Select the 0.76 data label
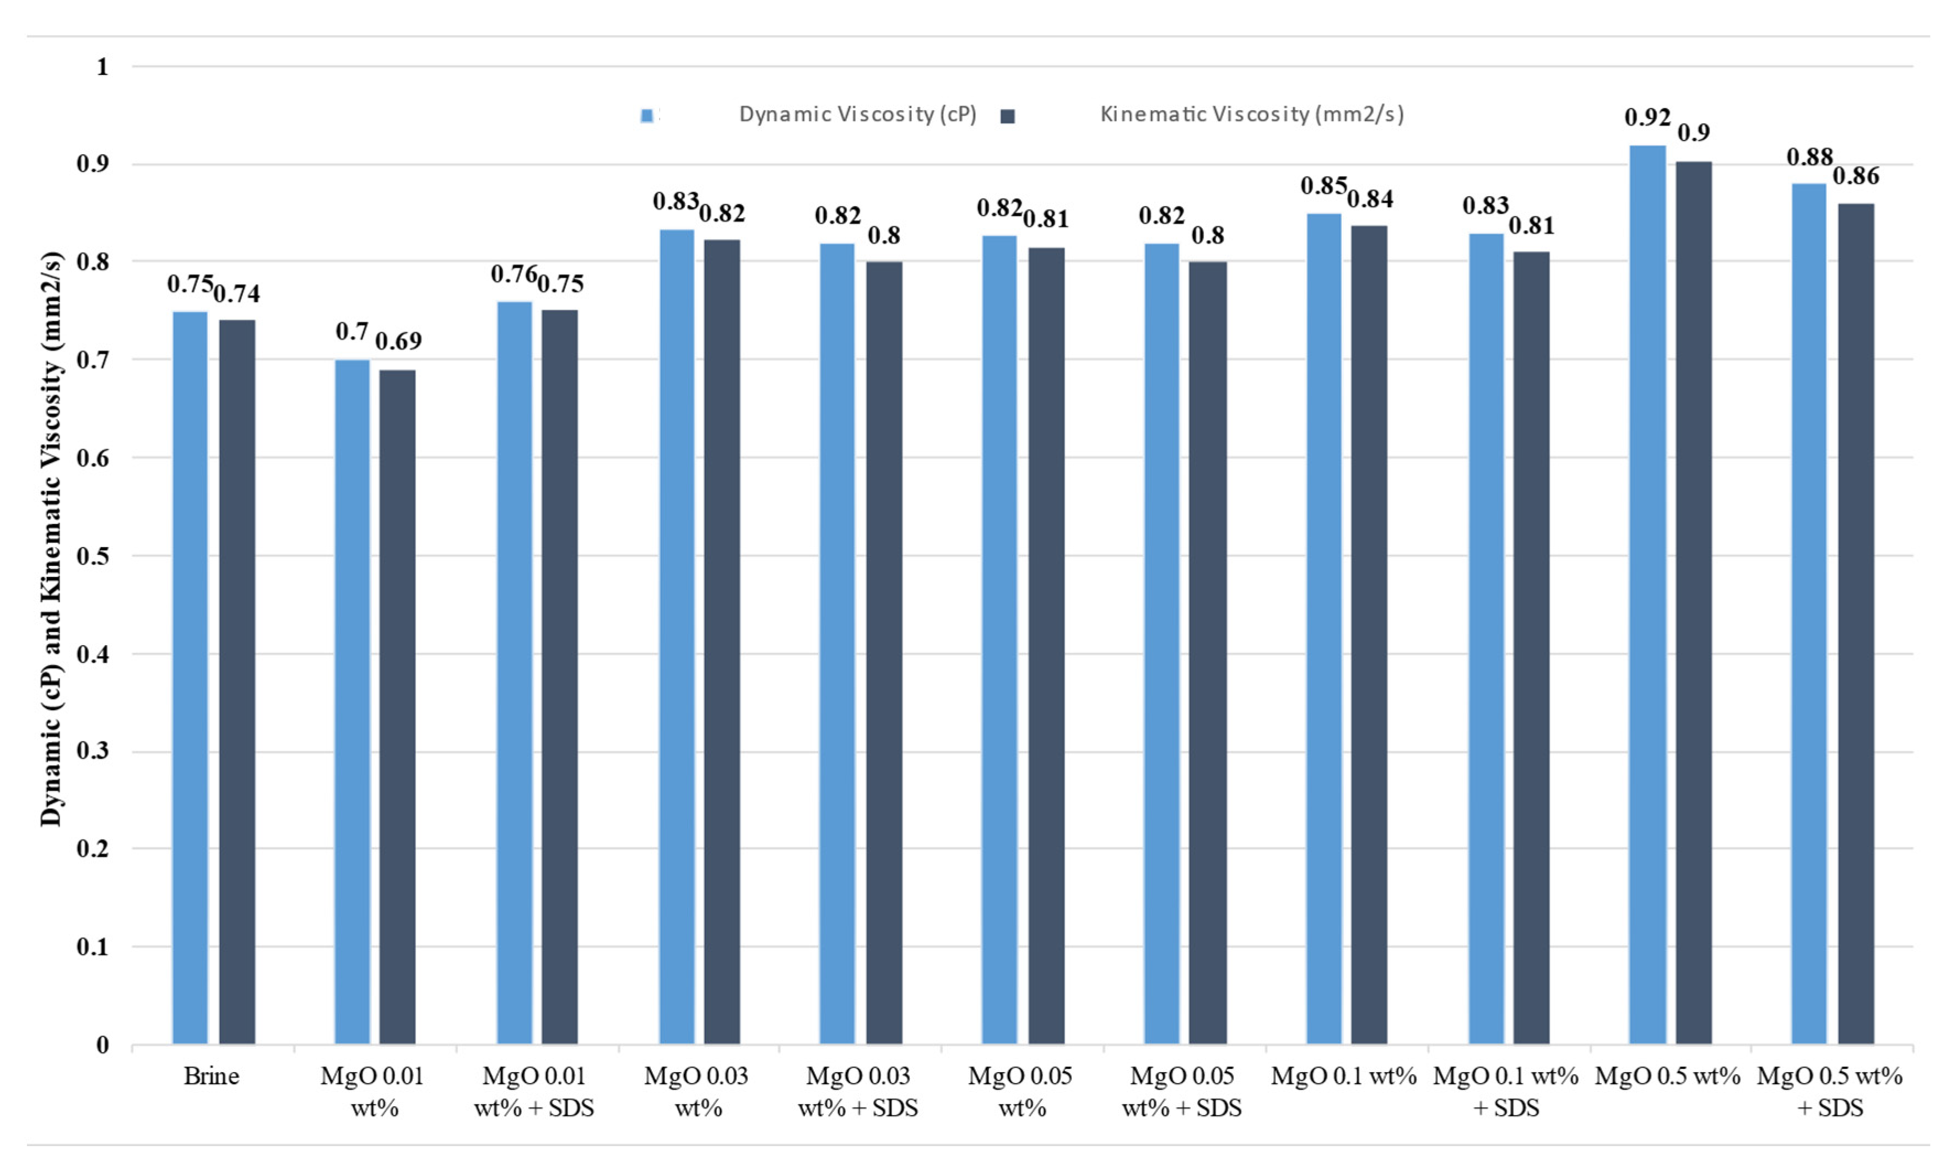The height and width of the screenshot is (1168, 1957). 513,274
